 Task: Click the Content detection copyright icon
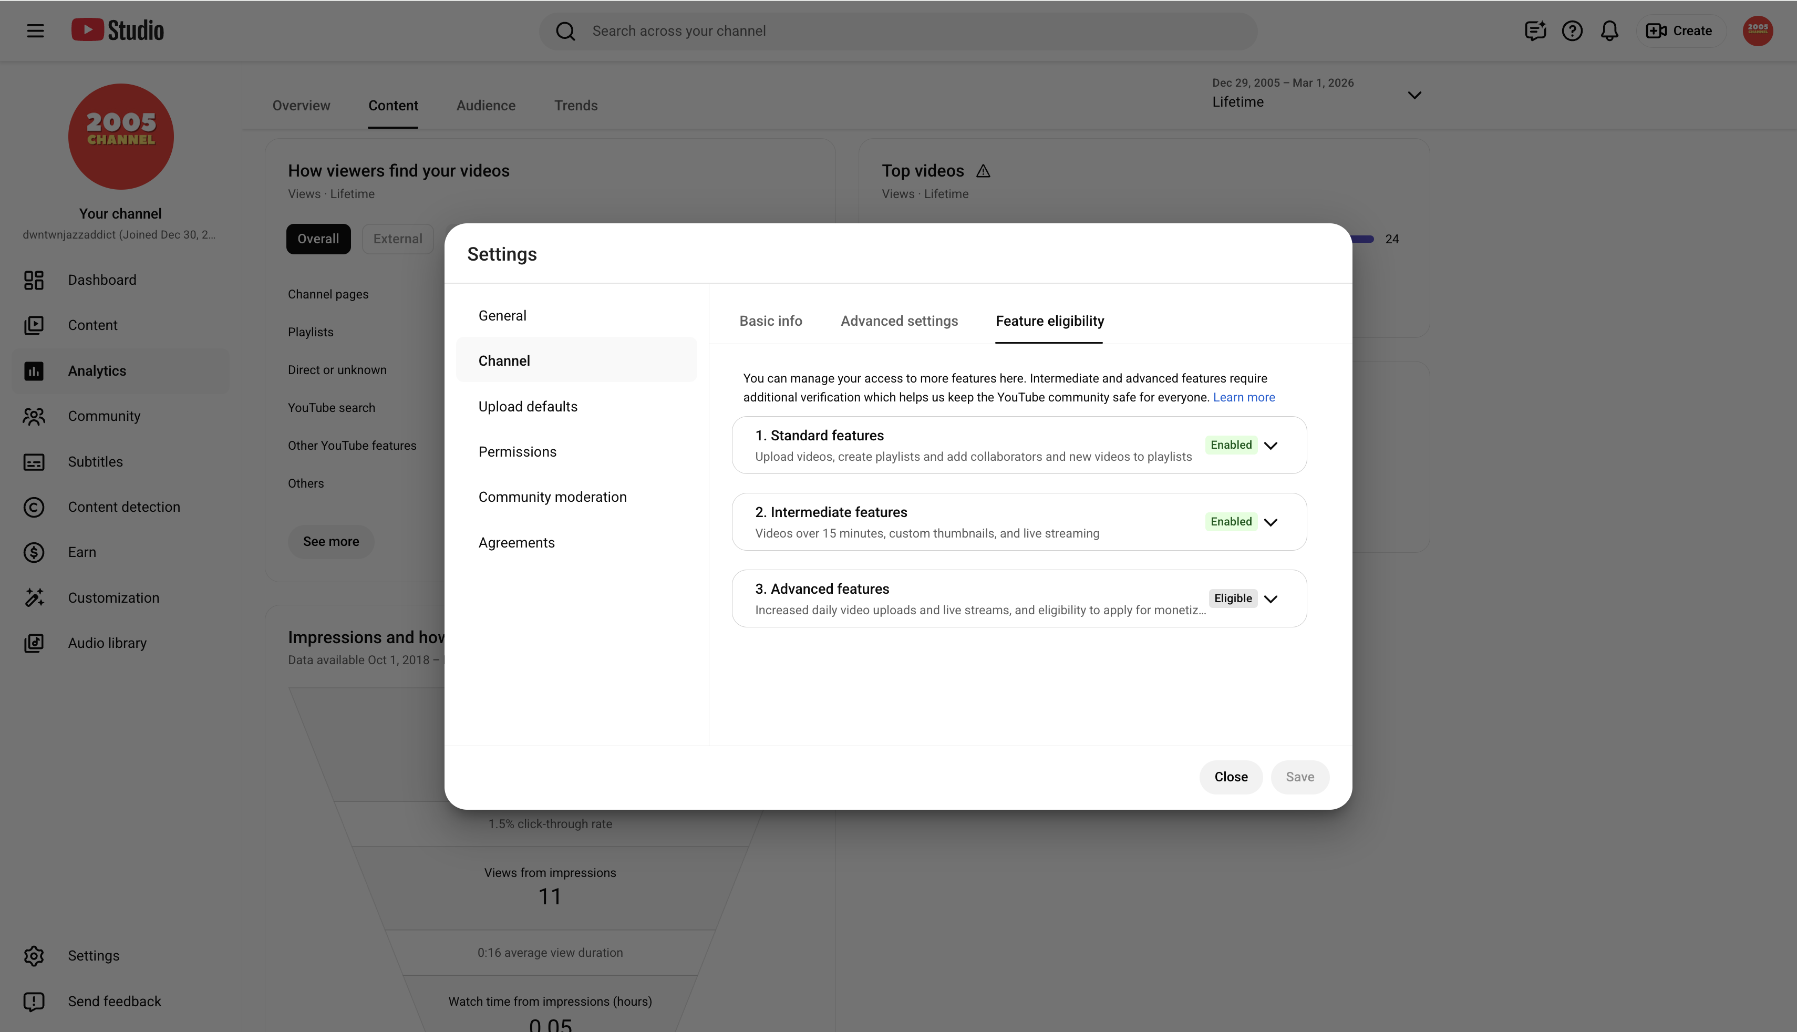(x=34, y=508)
